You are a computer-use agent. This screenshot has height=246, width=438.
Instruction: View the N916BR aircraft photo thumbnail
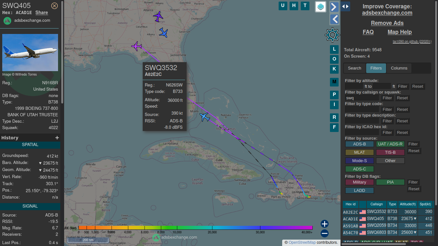tap(30, 53)
